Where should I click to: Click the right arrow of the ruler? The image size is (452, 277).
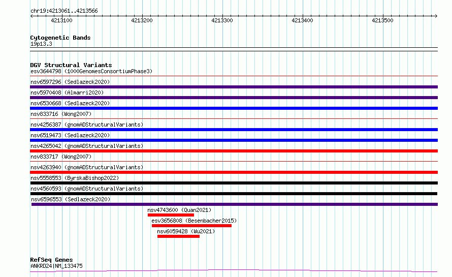coord(436,16)
